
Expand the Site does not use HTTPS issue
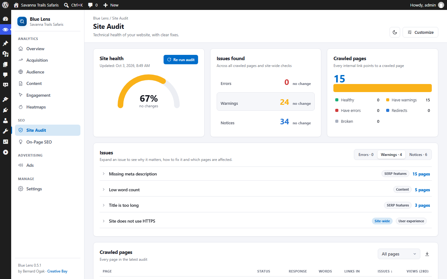266,221
